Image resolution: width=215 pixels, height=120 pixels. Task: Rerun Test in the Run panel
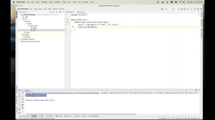[19, 93]
